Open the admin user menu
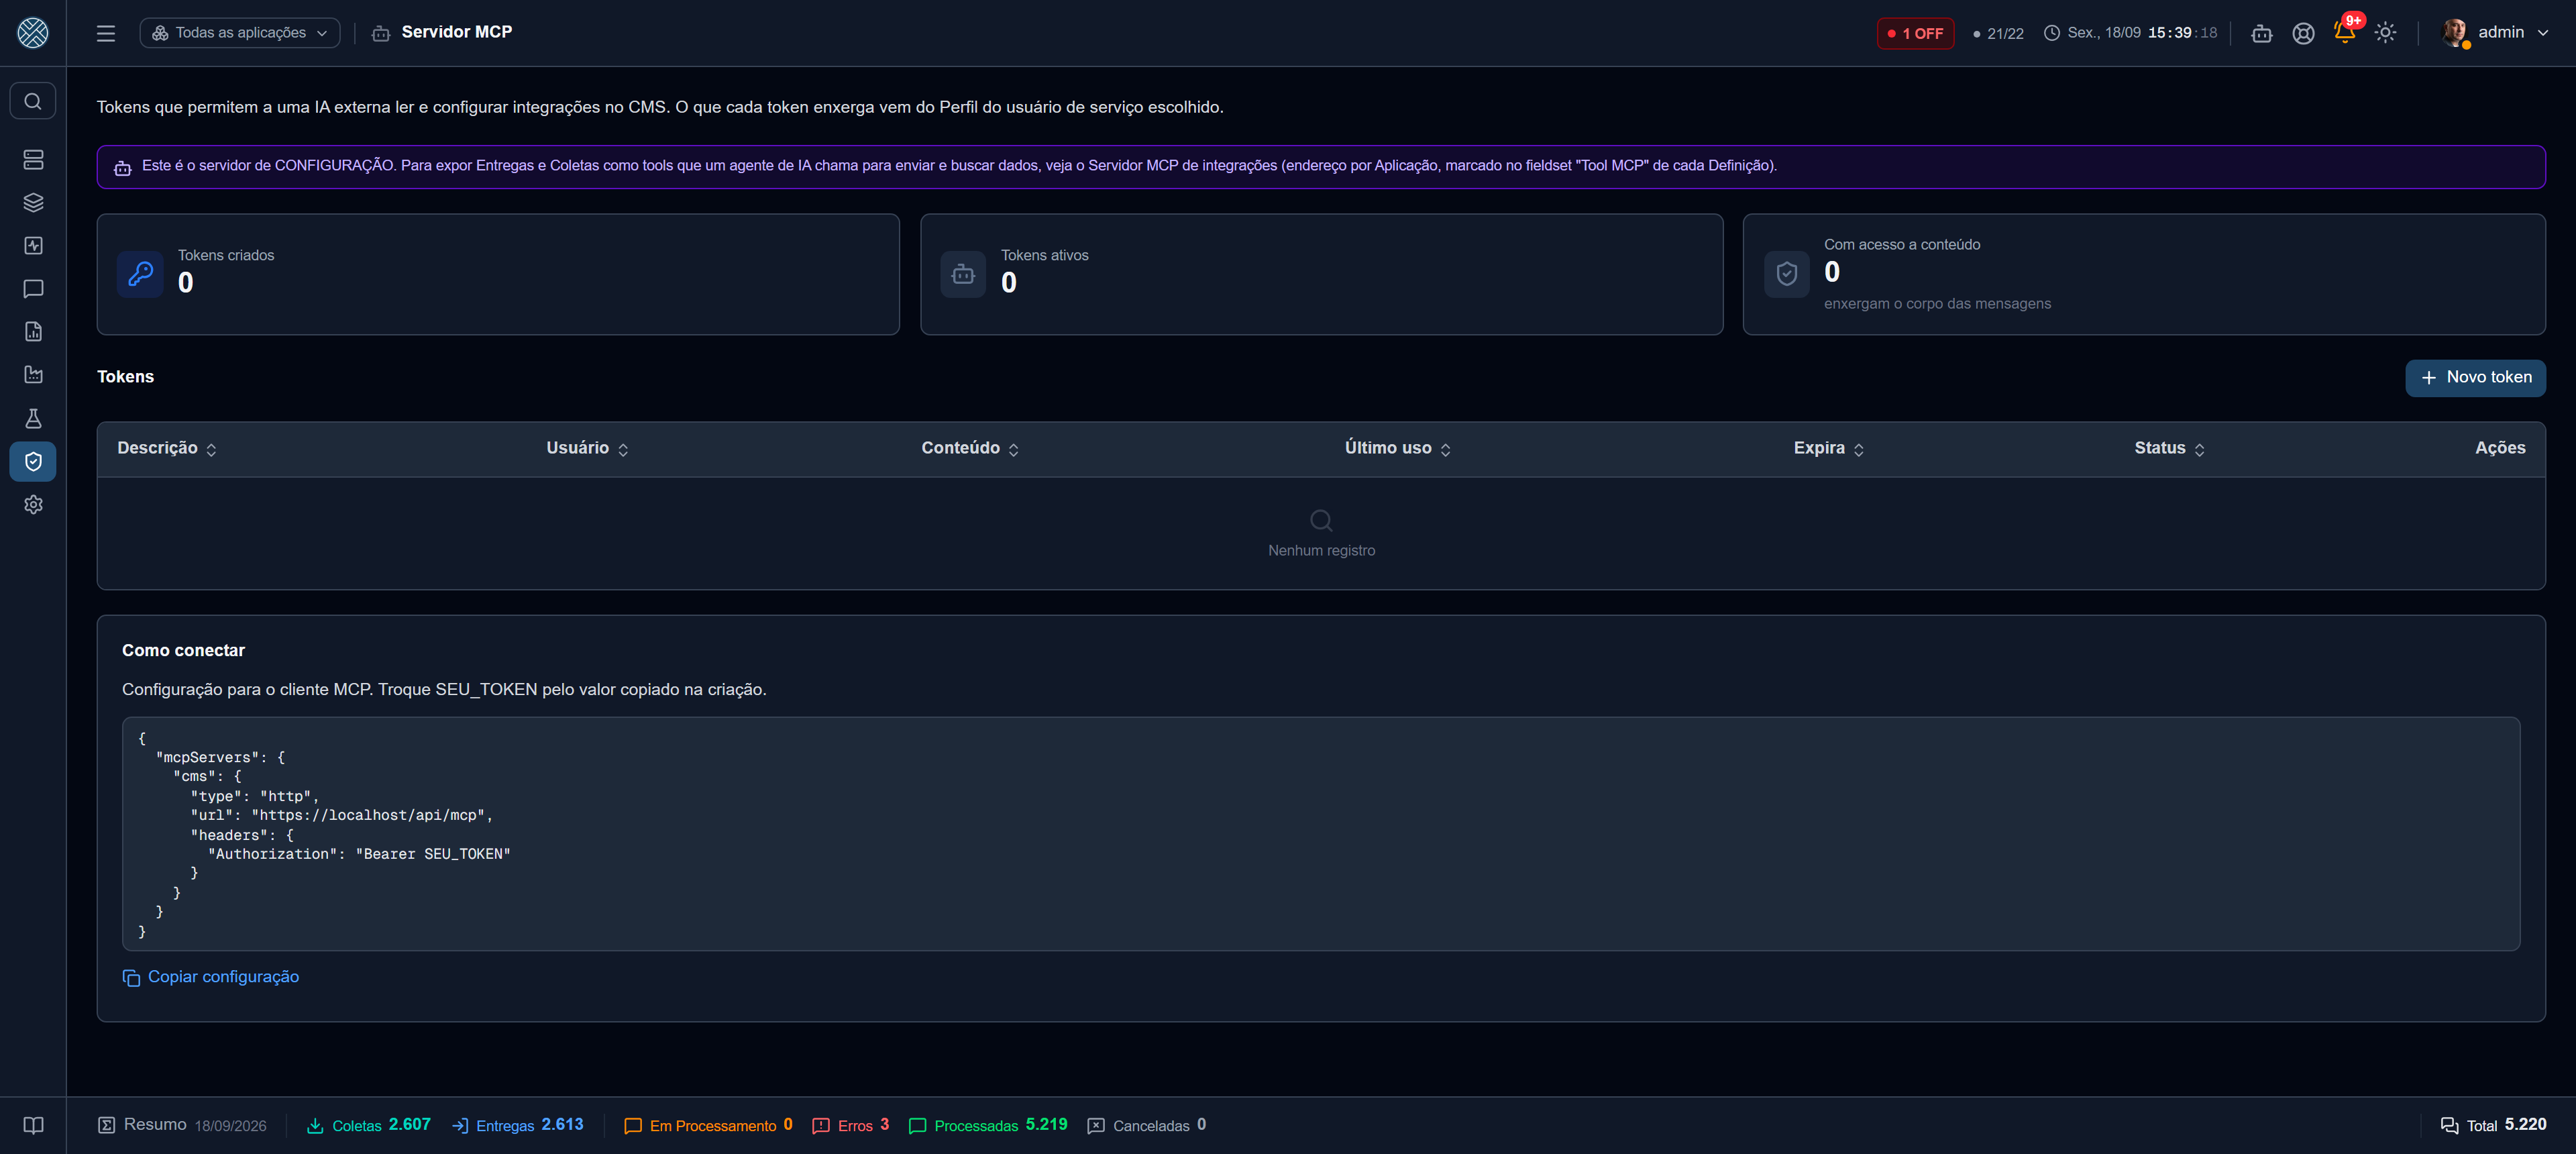Screen dimensions: 2576x1154 pyautogui.click(x=2496, y=32)
